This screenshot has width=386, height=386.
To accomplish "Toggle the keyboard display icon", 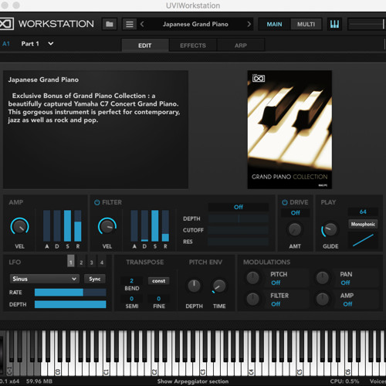I will [334, 24].
